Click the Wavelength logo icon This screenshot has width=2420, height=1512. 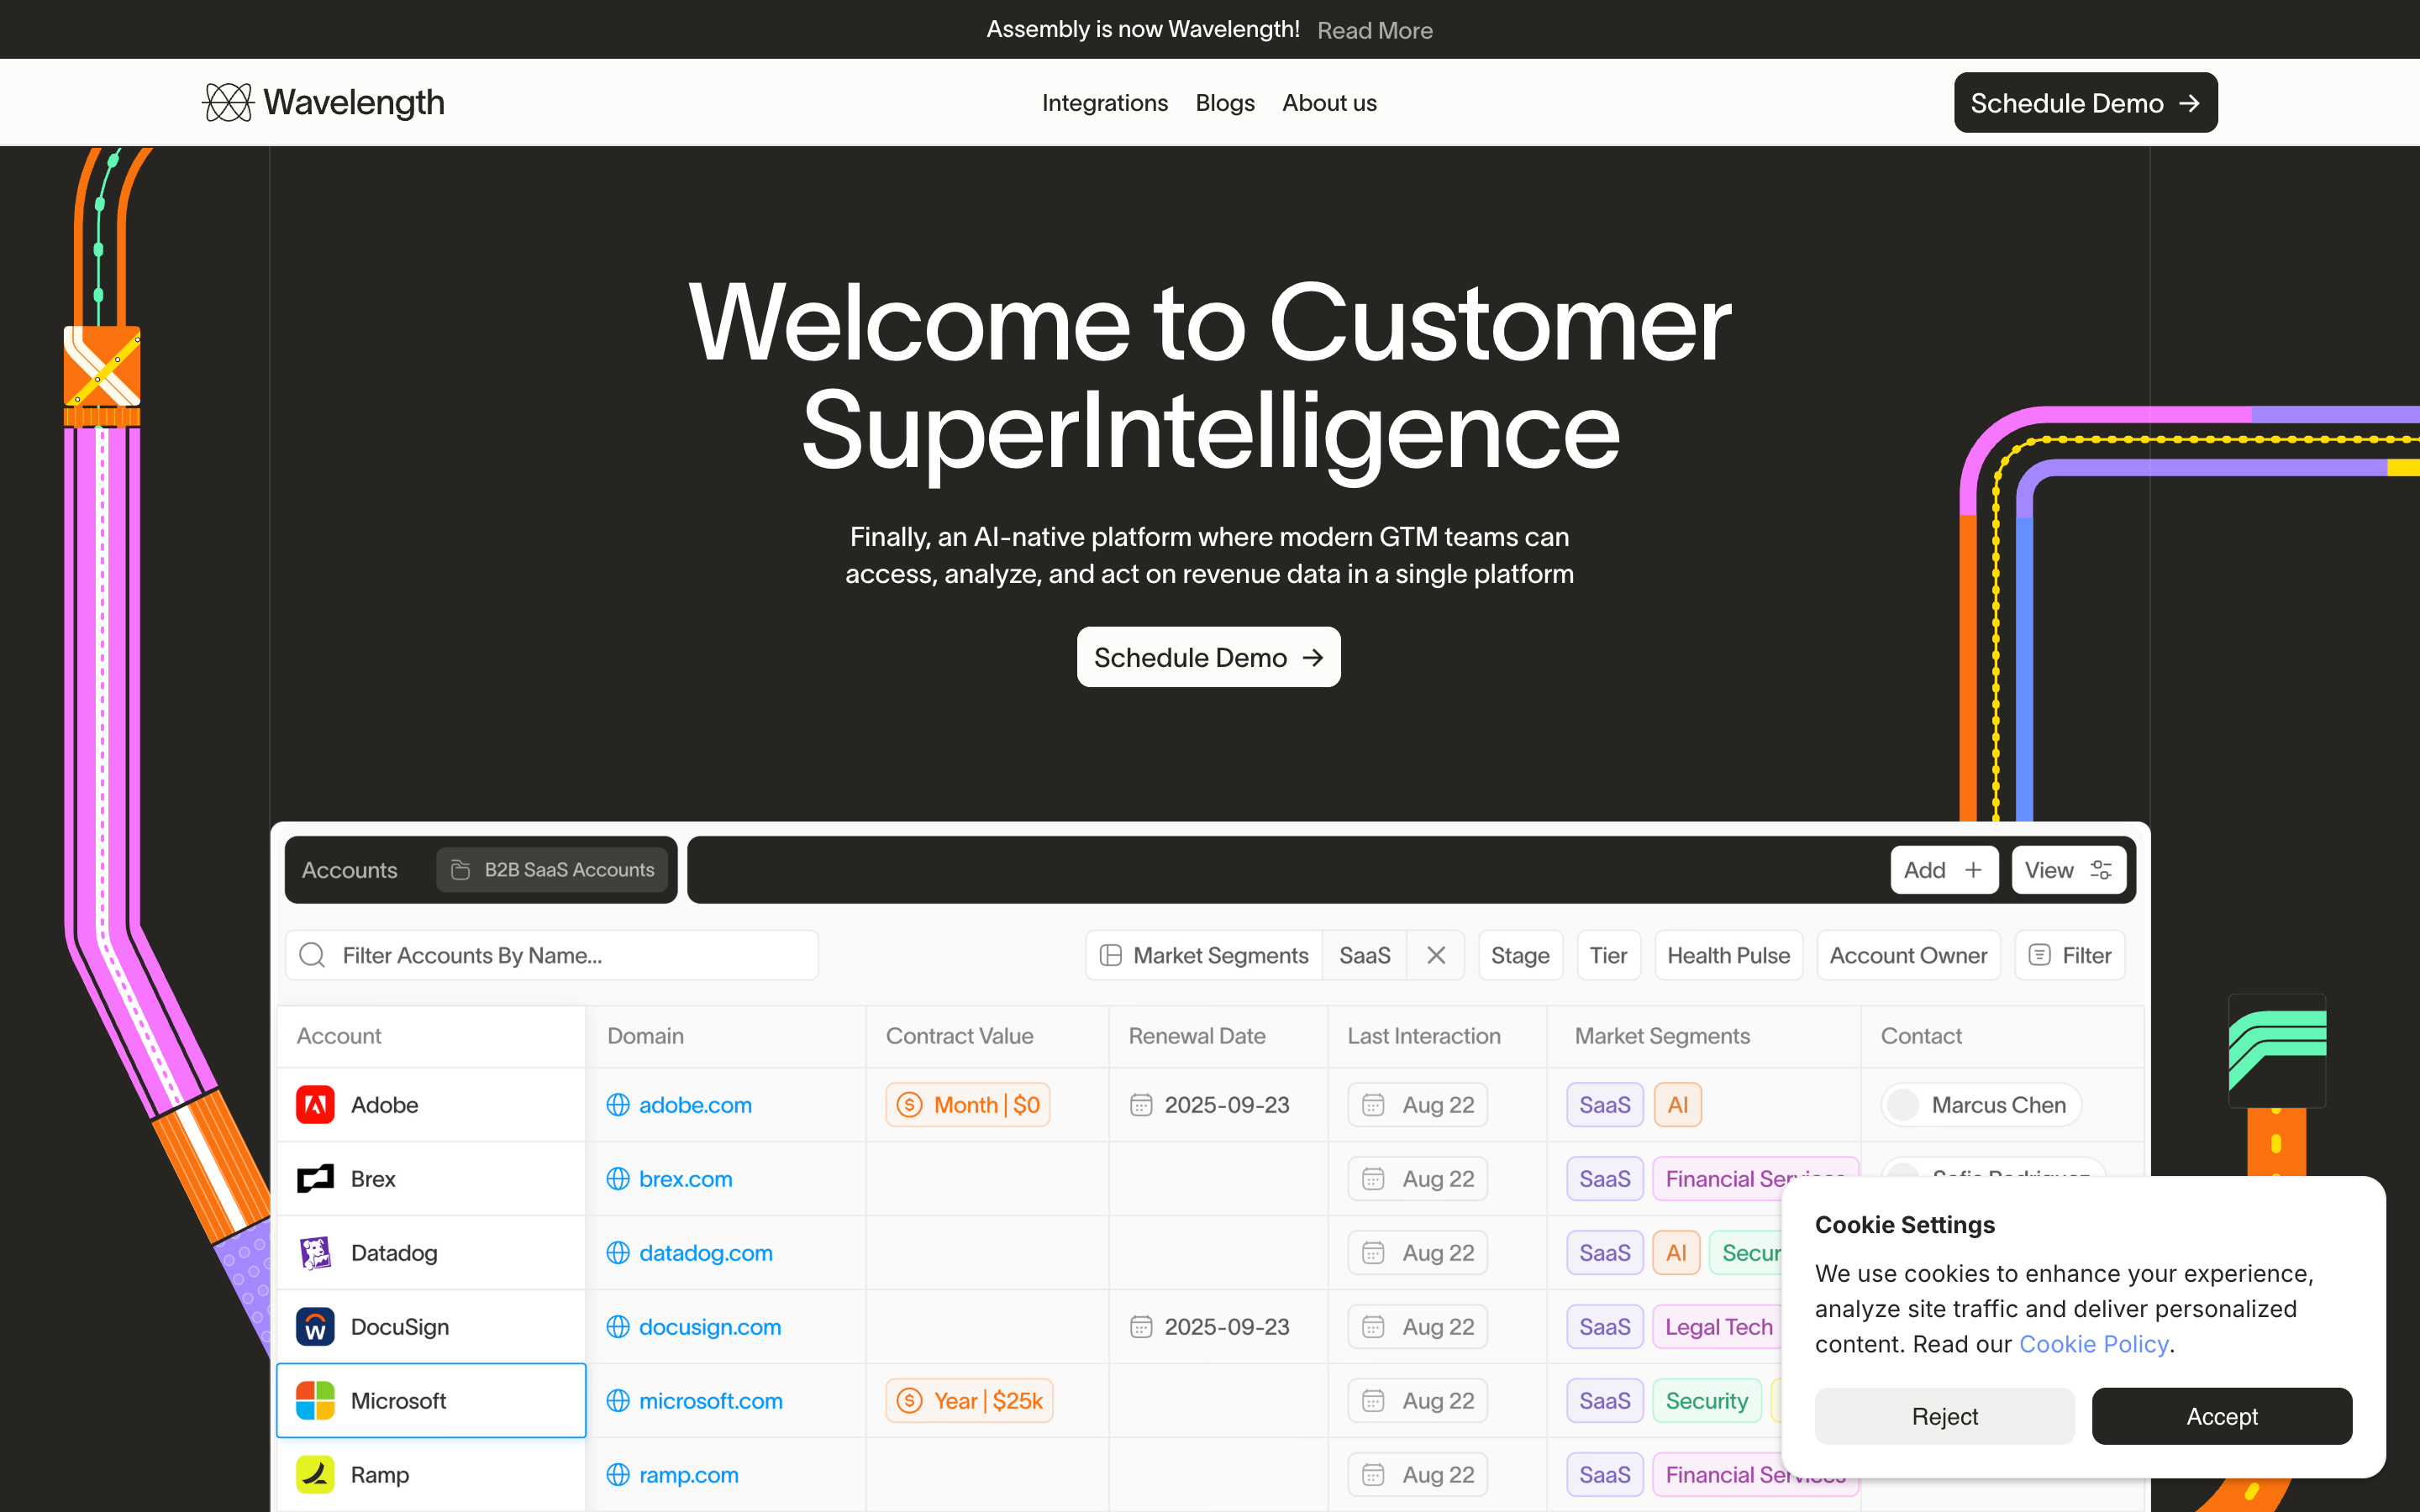(228, 102)
